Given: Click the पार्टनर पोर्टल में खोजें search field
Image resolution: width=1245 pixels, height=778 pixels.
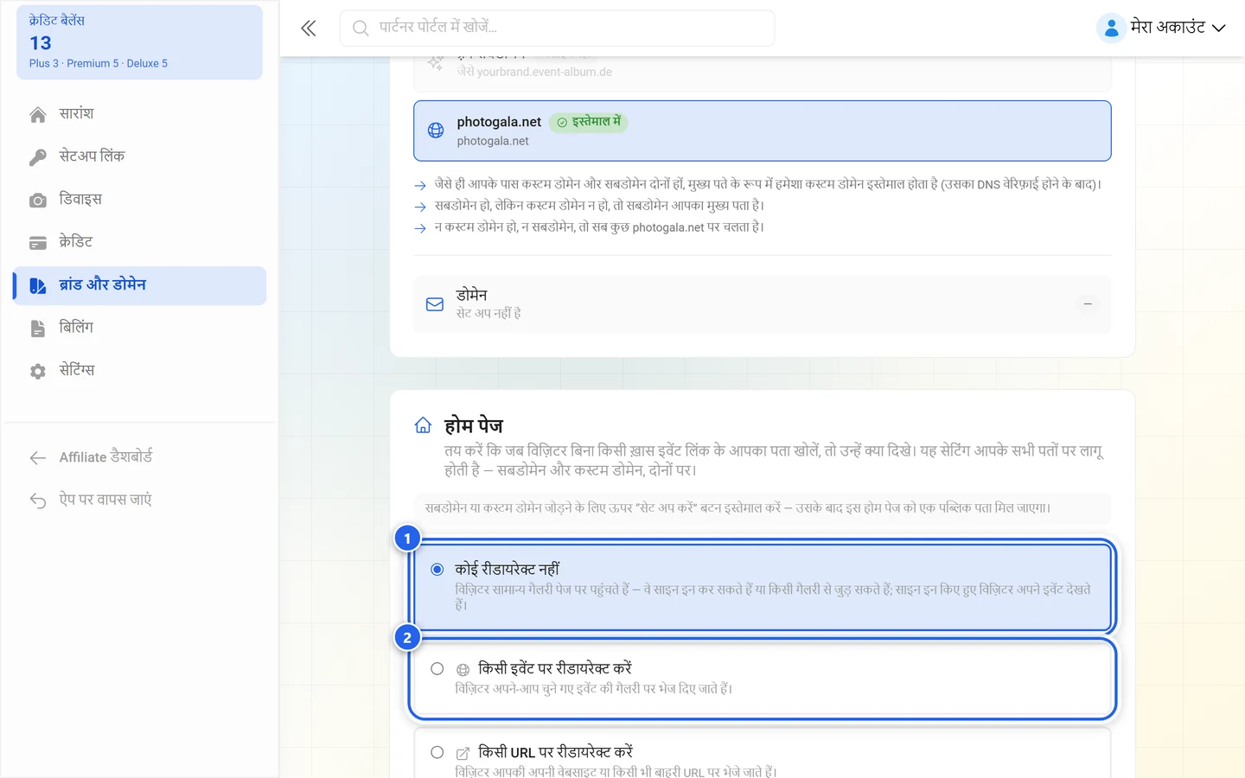Looking at the screenshot, I should click(557, 28).
